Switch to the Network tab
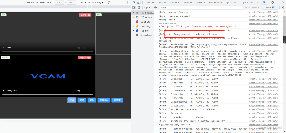Screen dimensions: 286x133 188,3
